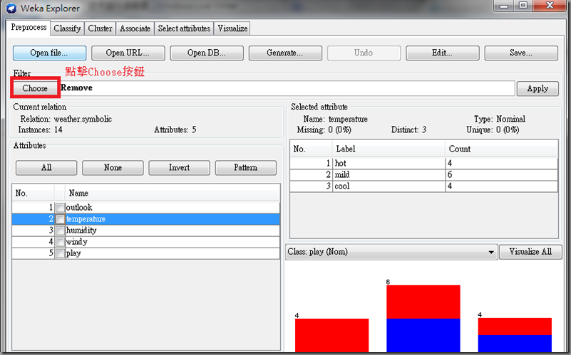This screenshot has width=571, height=355.
Task: Apply the selected filter
Action: (x=537, y=89)
